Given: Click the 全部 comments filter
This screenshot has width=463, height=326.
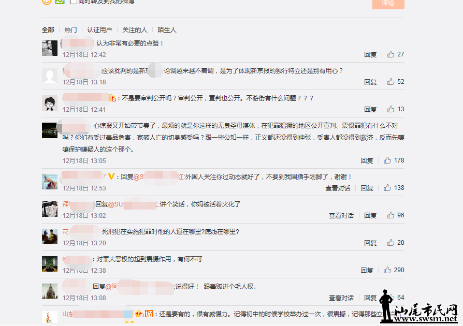Looking at the screenshot, I should pos(48,29).
